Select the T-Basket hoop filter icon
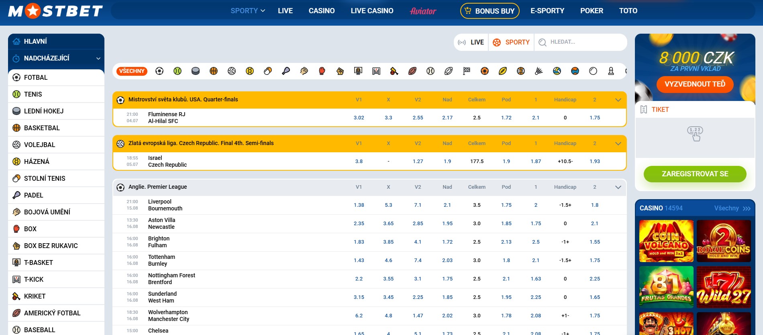 tap(358, 71)
